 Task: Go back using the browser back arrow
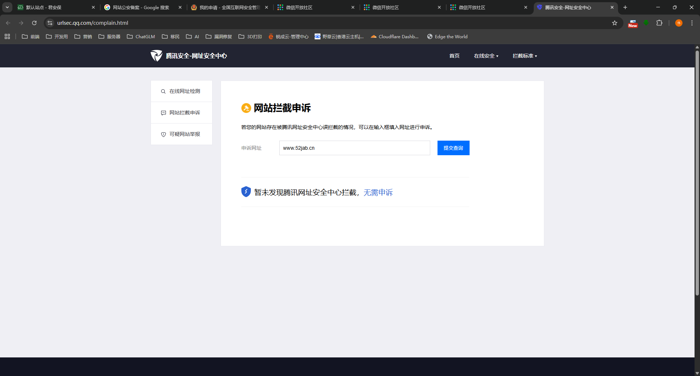[8, 23]
